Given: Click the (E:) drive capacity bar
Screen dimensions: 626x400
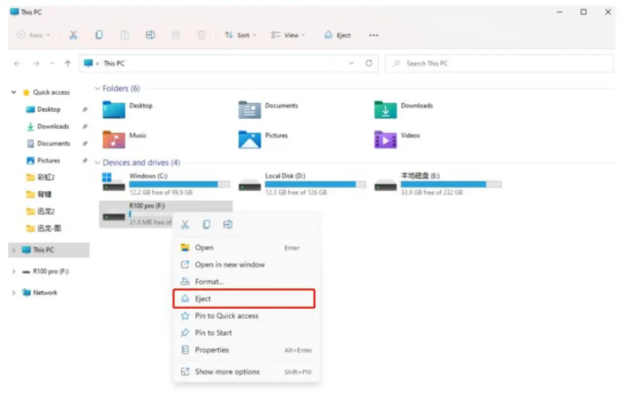Looking at the screenshot, I should [x=451, y=184].
